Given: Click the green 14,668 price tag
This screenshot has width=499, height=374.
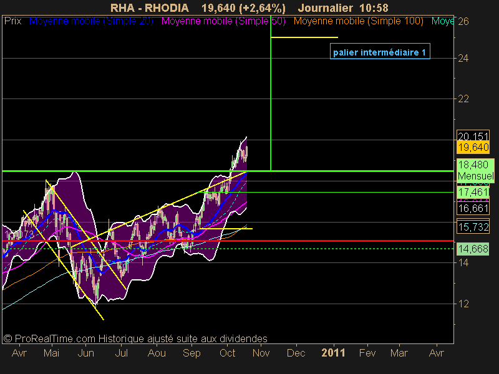Looking at the screenshot, I should (x=473, y=249).
